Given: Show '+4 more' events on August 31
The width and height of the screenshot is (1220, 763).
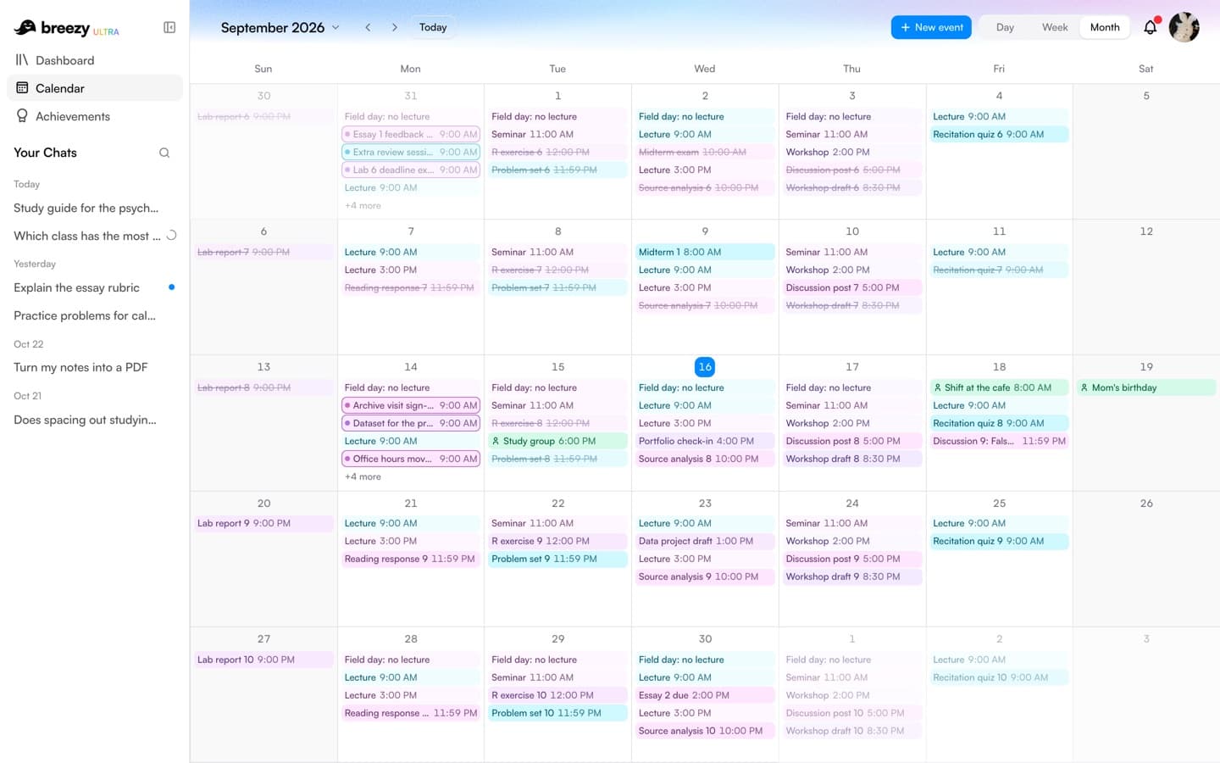Looking at the screenshot, I should click(x=363, y=206).
